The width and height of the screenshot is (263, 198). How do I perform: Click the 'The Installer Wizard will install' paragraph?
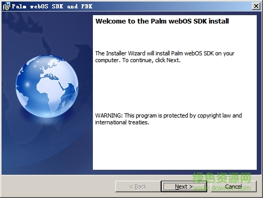[165, 57]
